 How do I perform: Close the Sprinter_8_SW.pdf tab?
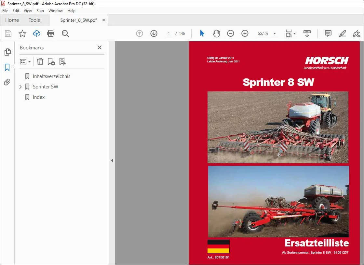(x=103, y=20)
